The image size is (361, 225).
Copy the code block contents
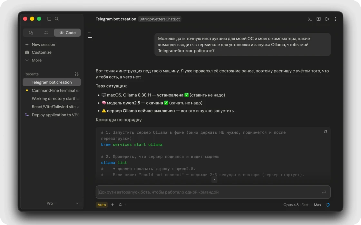click(325, 132)
